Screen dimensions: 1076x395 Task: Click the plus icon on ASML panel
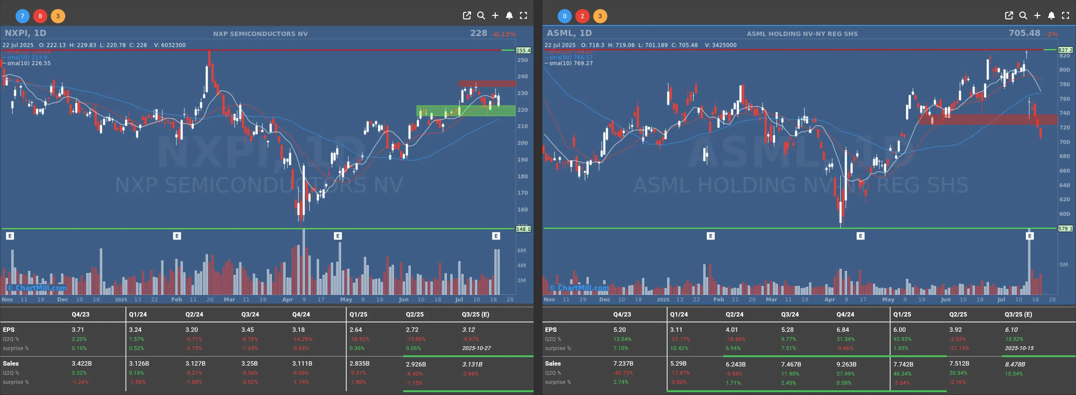click(1037, 16)
